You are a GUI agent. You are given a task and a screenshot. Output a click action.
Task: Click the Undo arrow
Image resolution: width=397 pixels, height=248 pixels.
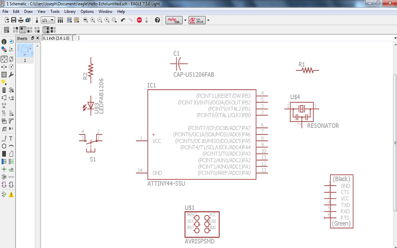click(123, 20)
